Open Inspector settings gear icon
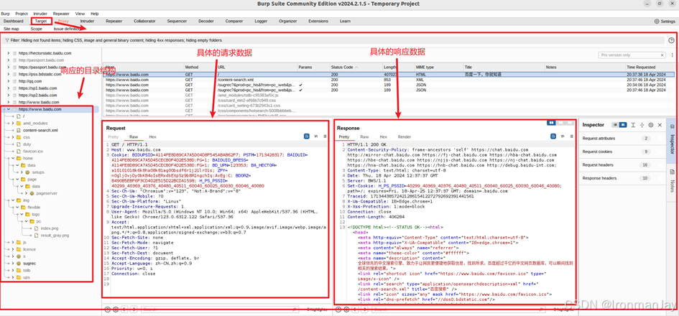Screen dimensions: 679x316 pyautogui.click(x=650, y=125)
